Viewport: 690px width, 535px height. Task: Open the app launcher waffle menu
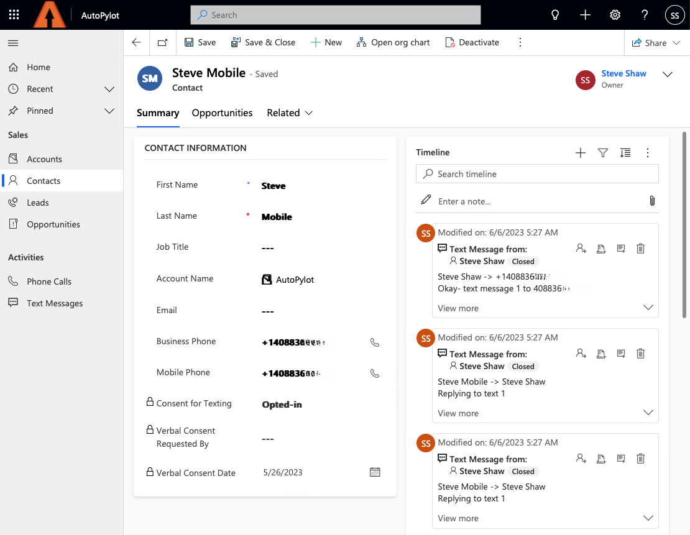14,15
